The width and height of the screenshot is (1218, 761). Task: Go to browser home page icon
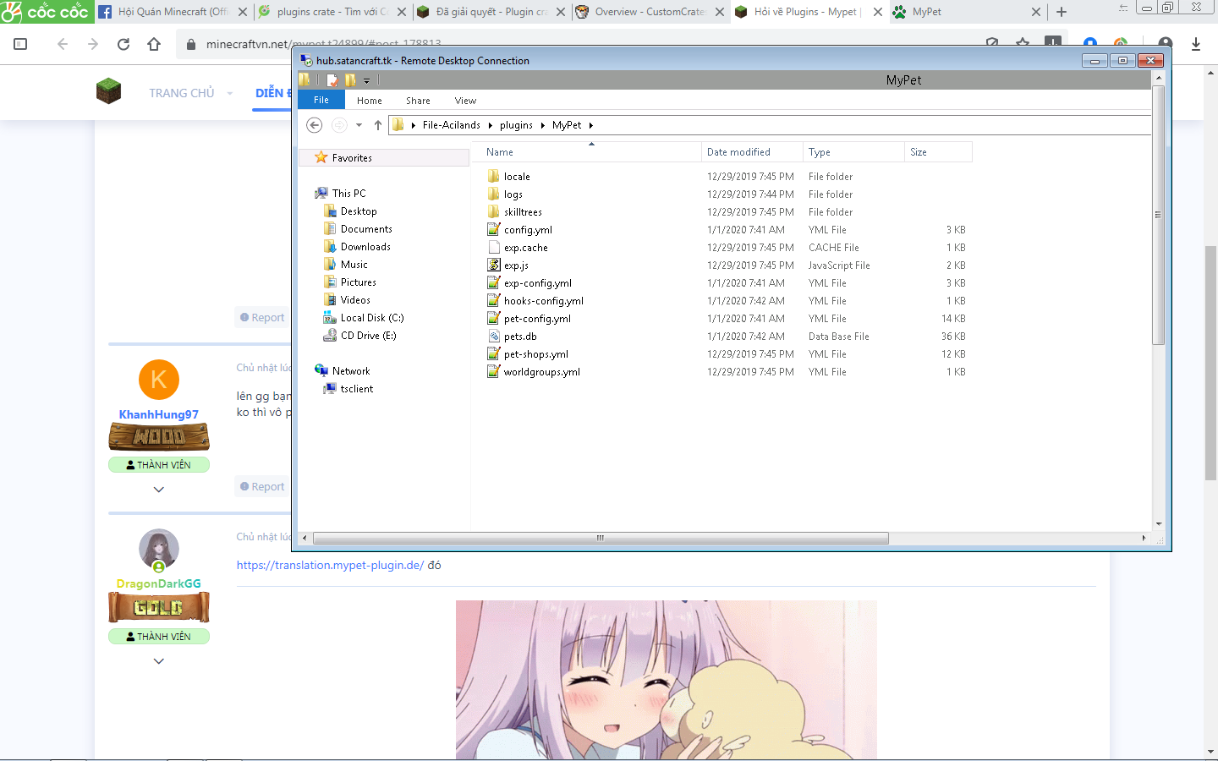[154, 44]
